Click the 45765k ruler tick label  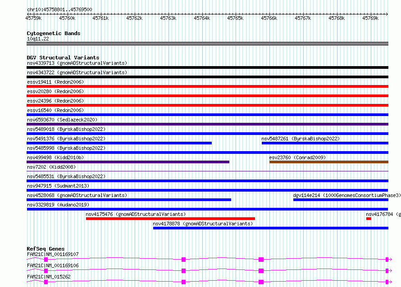[x=235, y=18]
